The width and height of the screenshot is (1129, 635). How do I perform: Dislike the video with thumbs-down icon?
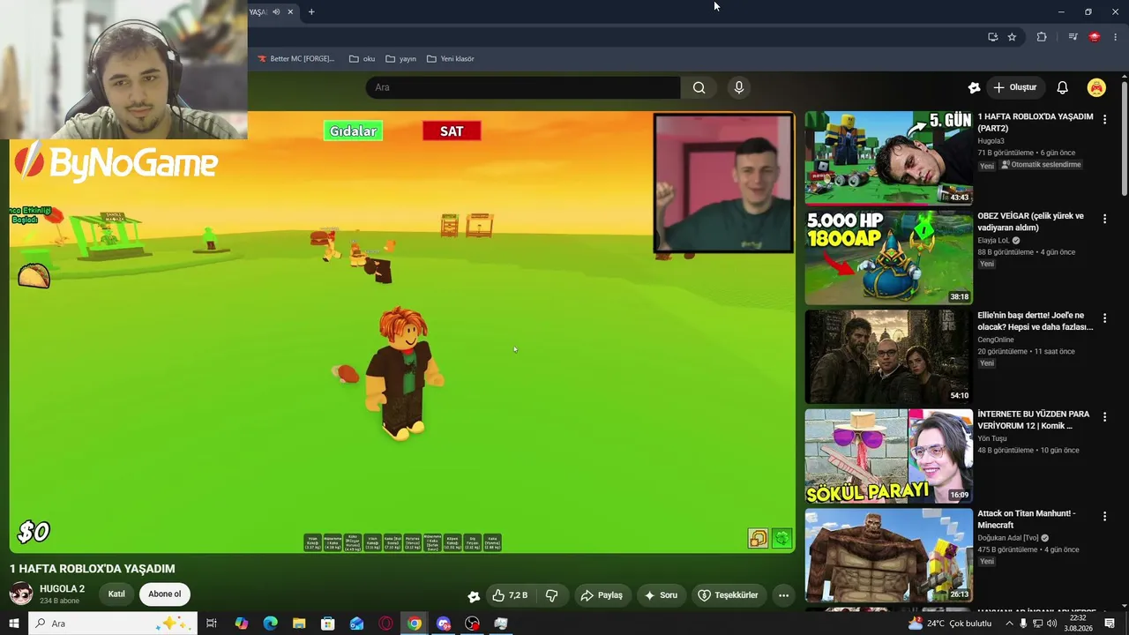(552, 595)
